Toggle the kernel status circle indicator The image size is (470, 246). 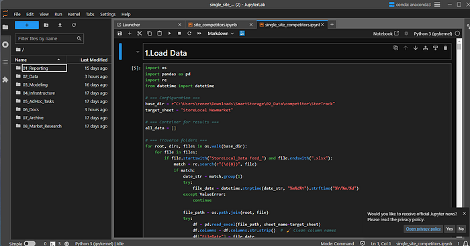[x=457, y=34]
